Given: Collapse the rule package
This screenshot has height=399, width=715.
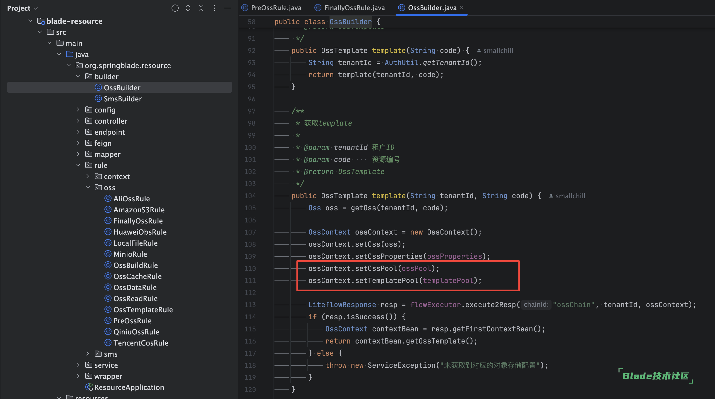Looking at the screenshot, I should (x=78, y=165).
